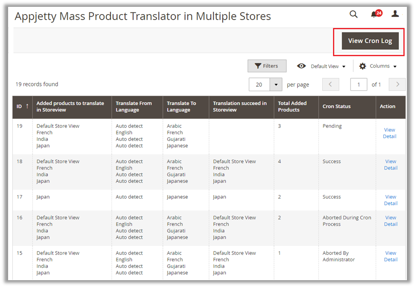Click Translate To Language column header
This screenshot has width=415, height=287.
tap(181, 107)
